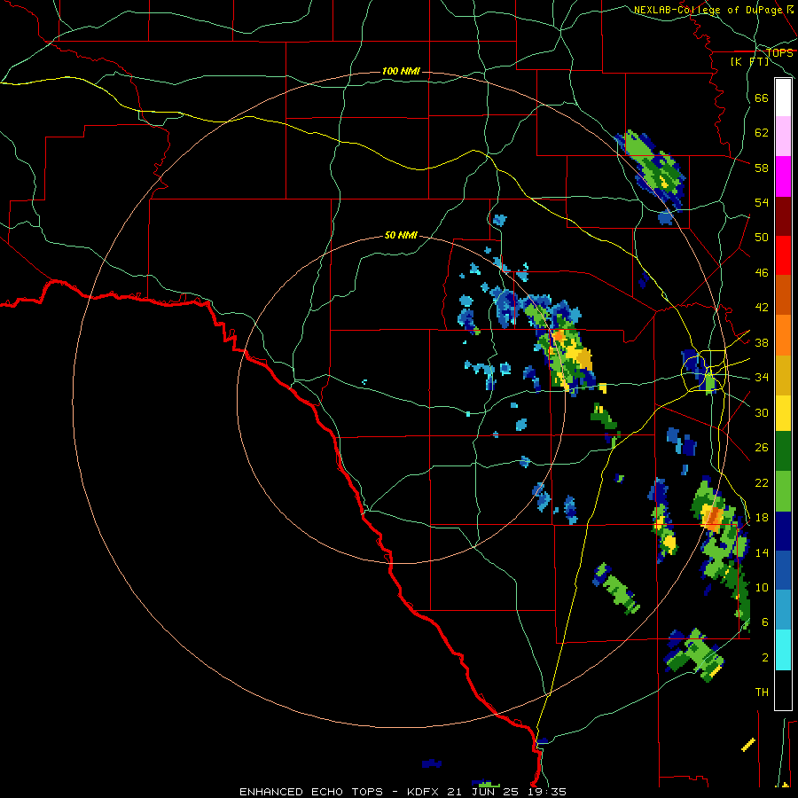Click the 58 value on the legend

coord(762,168)
